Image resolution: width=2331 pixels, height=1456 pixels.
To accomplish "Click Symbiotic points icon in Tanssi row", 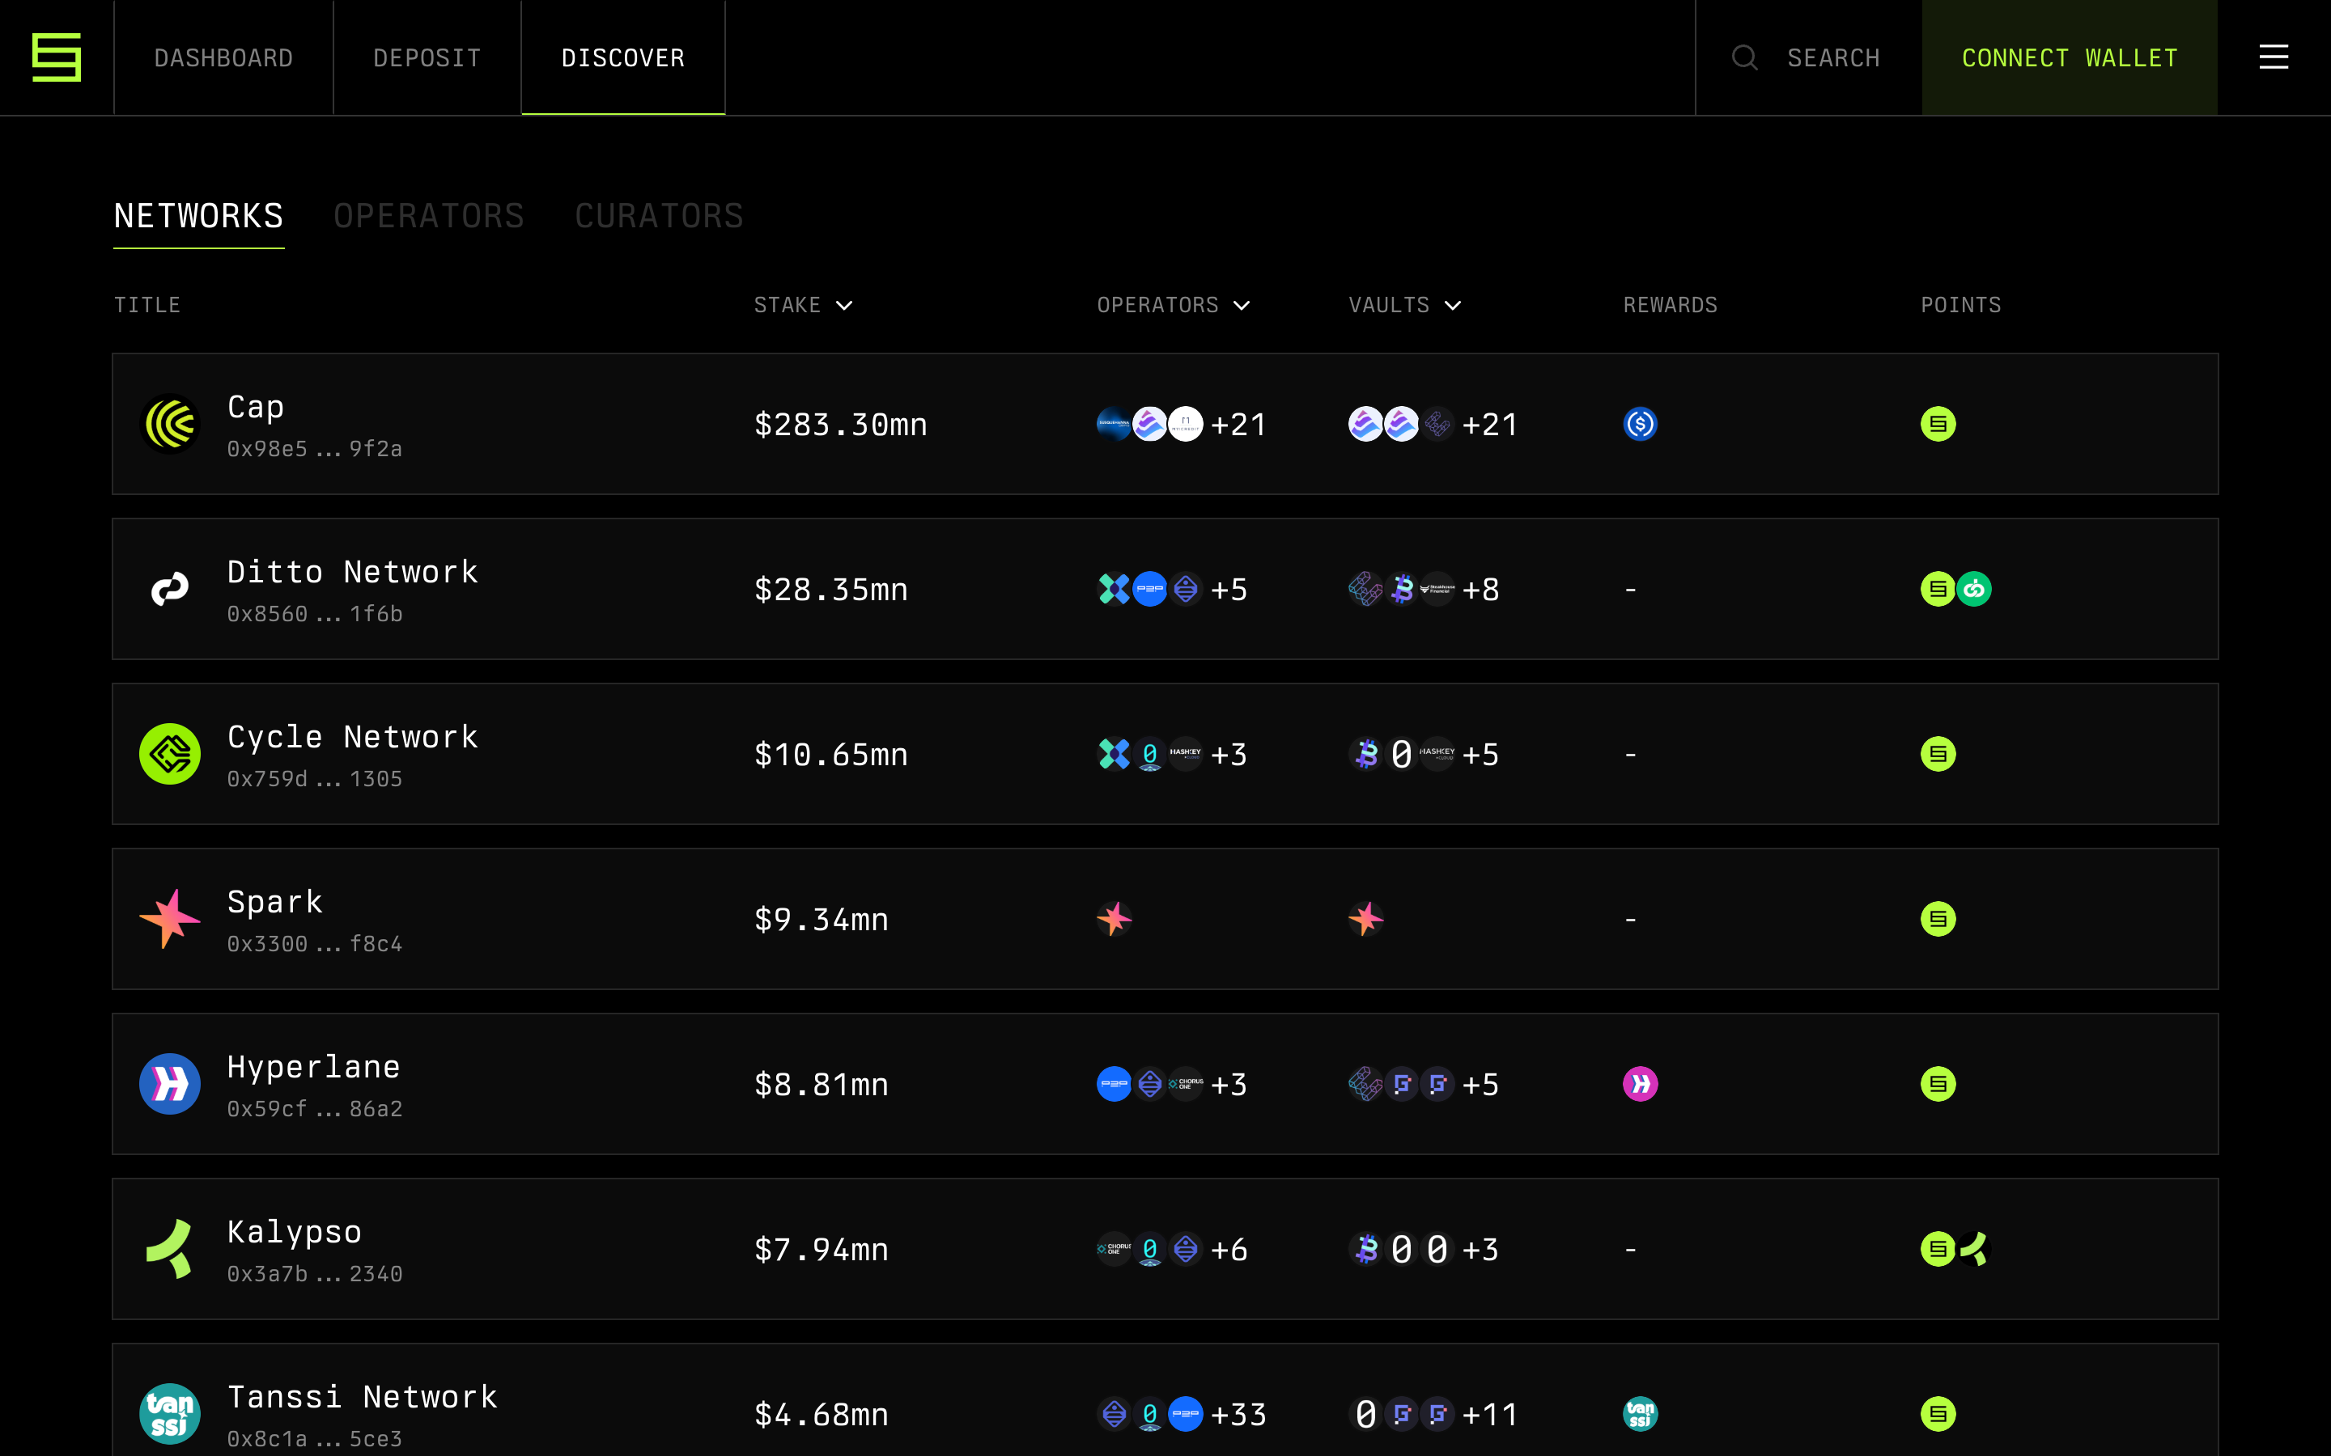I will pyautogui.click(x=1938, y=1414).
